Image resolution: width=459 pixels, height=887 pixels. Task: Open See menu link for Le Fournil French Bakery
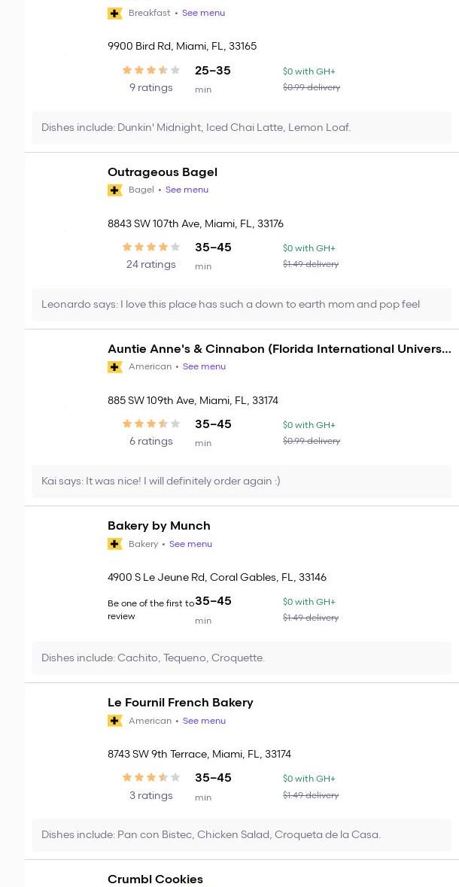pos(204,721)
